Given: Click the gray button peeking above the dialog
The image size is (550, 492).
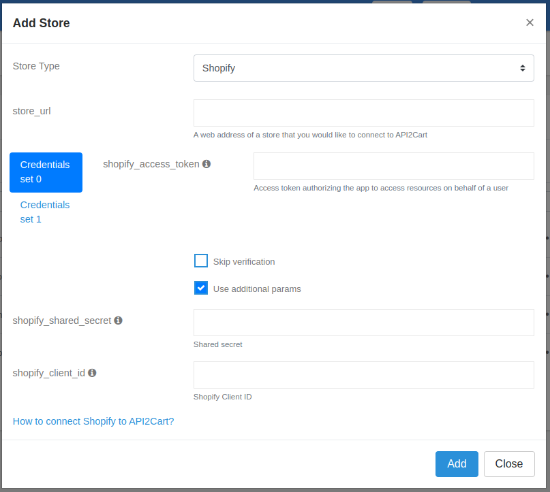Looking at the screenshot, I should 393,3.
